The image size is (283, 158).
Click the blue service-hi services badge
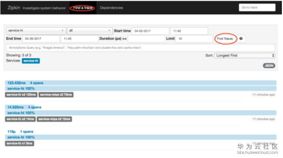pos(31,61)
